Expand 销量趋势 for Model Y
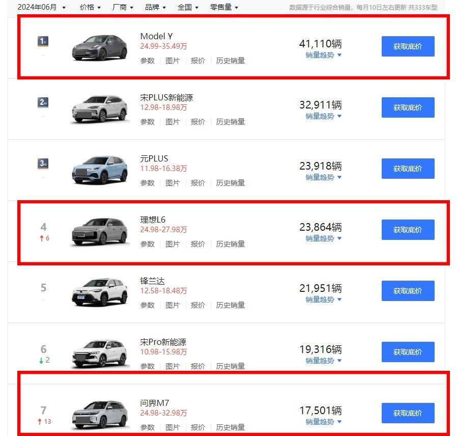The width and height of the screenshot is (457, 436). 323,55
